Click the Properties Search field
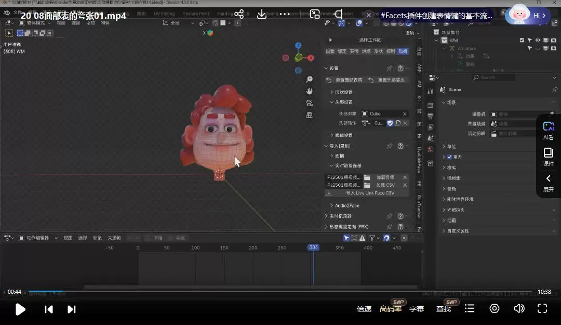Screen dimensions: 561x325 pyautogui.click(x=494, y=77)
